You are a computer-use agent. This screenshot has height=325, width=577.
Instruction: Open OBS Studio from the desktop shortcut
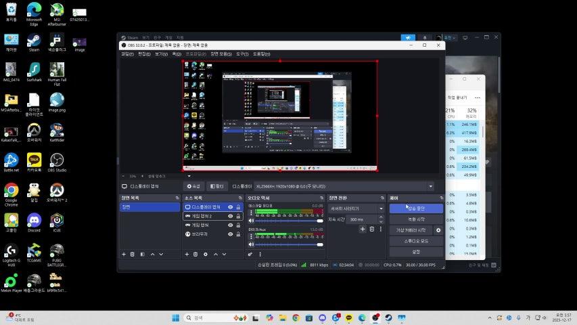click(x=57, y=161)
